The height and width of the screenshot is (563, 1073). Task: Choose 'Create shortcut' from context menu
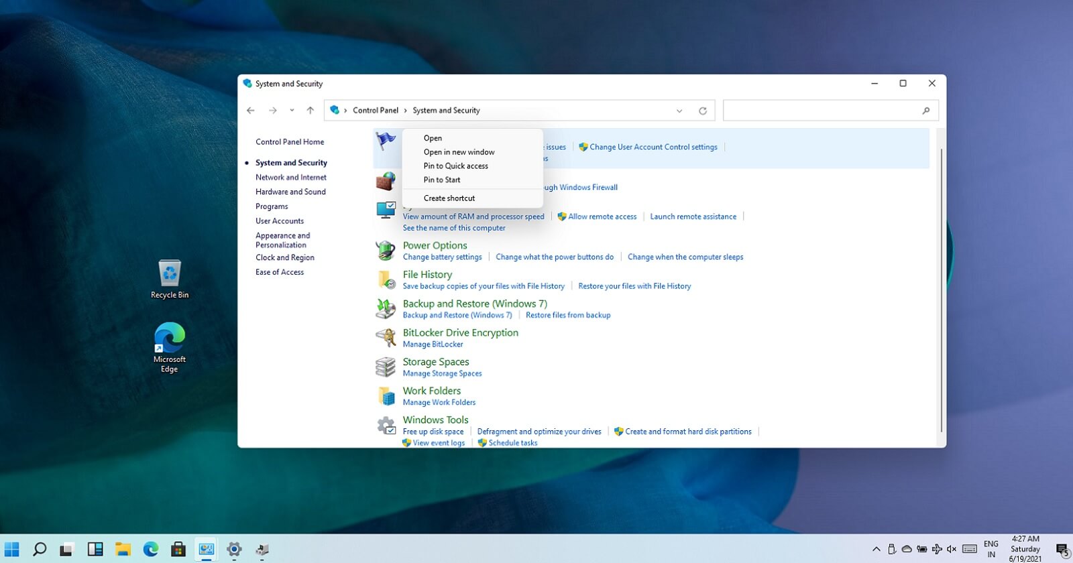(449, 198)
